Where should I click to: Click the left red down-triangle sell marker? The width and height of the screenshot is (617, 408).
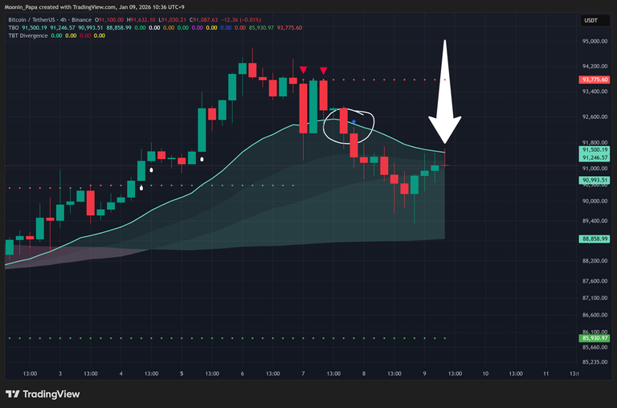(303, 71)
